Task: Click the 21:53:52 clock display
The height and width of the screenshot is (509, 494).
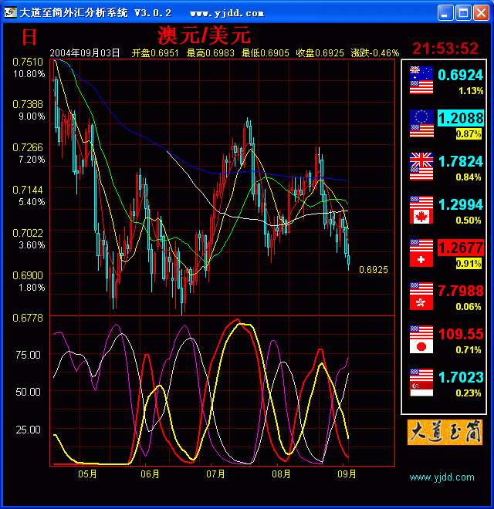Action: tap(445, 49)
